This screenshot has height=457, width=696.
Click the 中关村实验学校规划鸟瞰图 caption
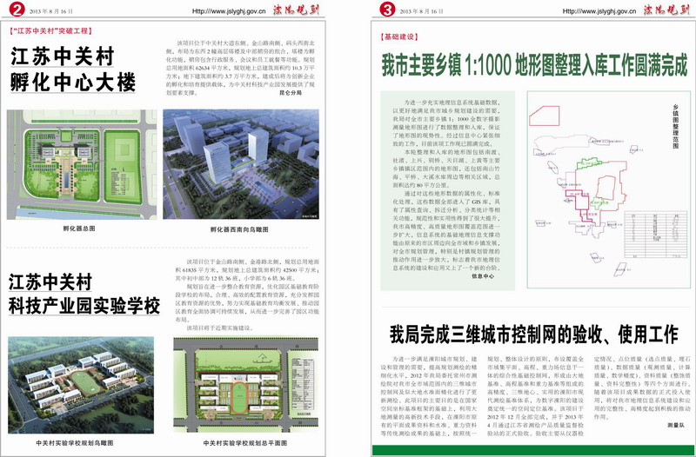(75, 443)
